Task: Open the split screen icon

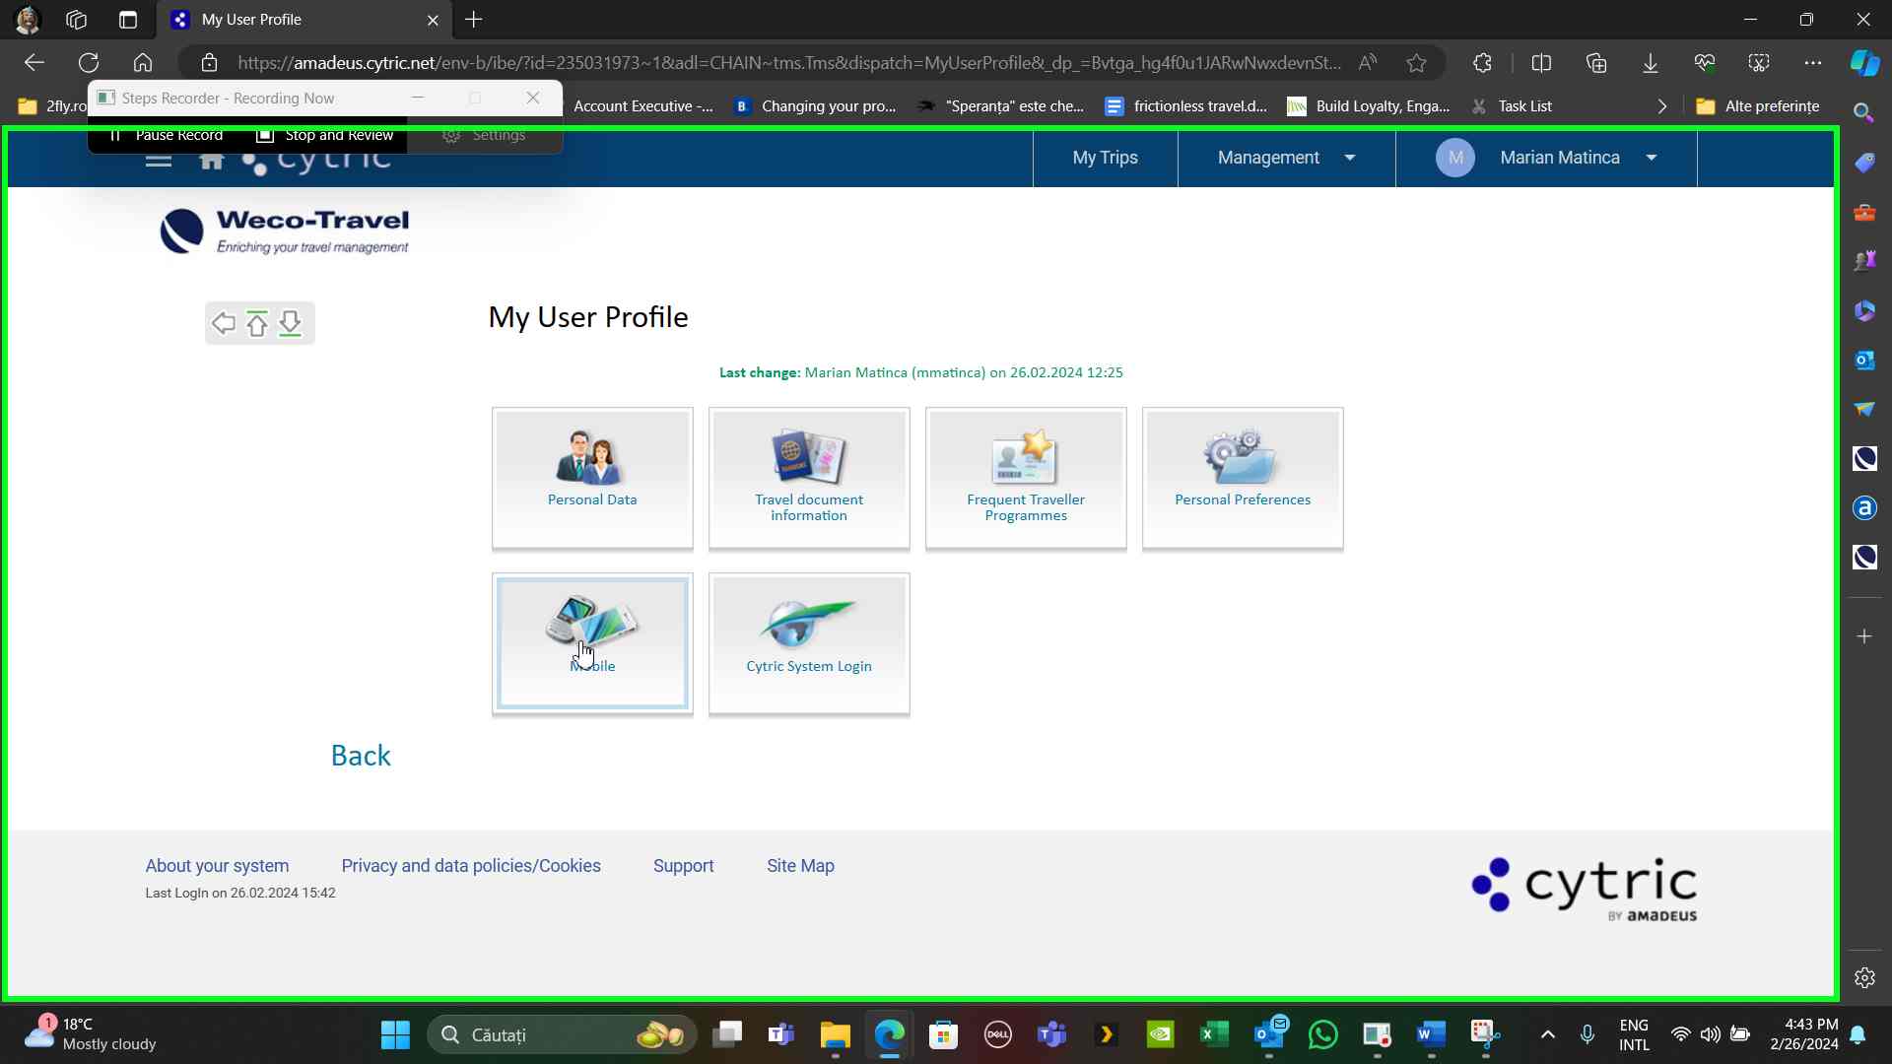Action: [x=1542, y=63]
